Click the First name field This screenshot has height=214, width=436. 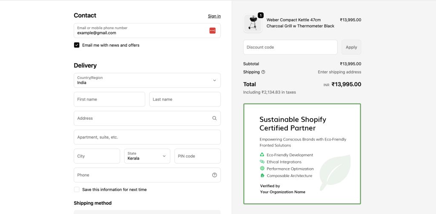click(x=109, y=99)
